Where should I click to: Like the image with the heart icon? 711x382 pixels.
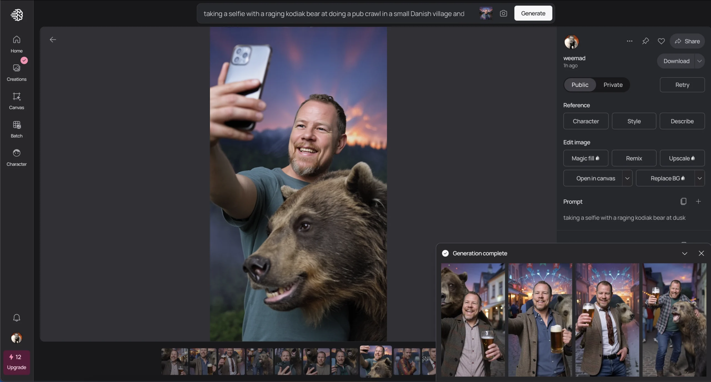point(661,41)
